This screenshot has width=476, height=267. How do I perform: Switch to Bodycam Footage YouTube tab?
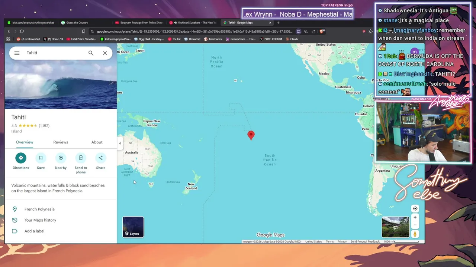(x=139, y=23)
